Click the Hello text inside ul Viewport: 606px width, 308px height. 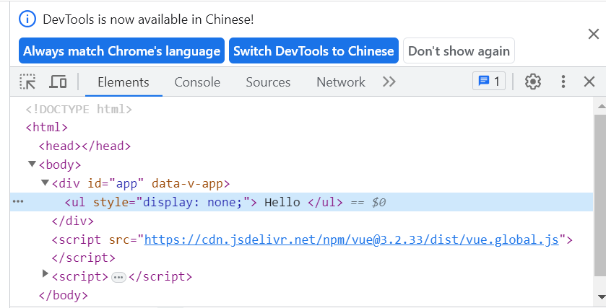pyautogui.click(x=282, y=202)
